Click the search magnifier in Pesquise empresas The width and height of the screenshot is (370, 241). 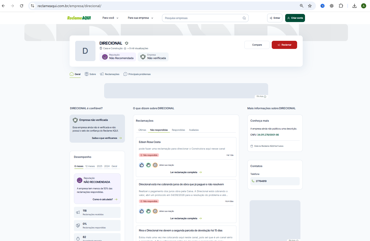244,18
